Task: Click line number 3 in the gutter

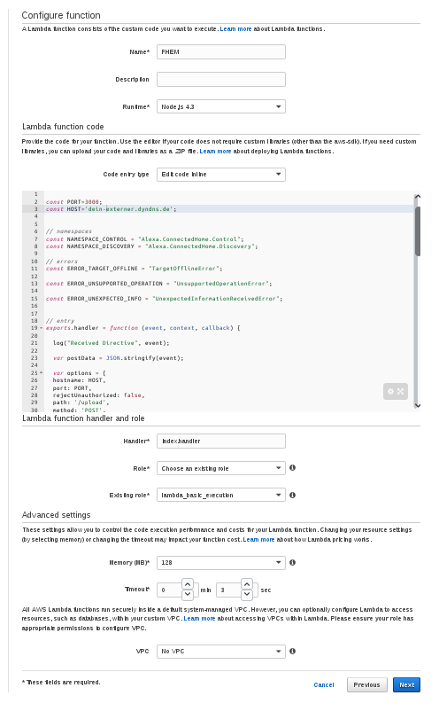Action: (x=35, y=209)
